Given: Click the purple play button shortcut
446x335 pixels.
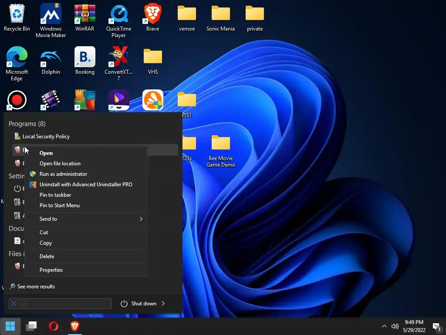Looking at the screenshot, I should (x=118, y=100).
